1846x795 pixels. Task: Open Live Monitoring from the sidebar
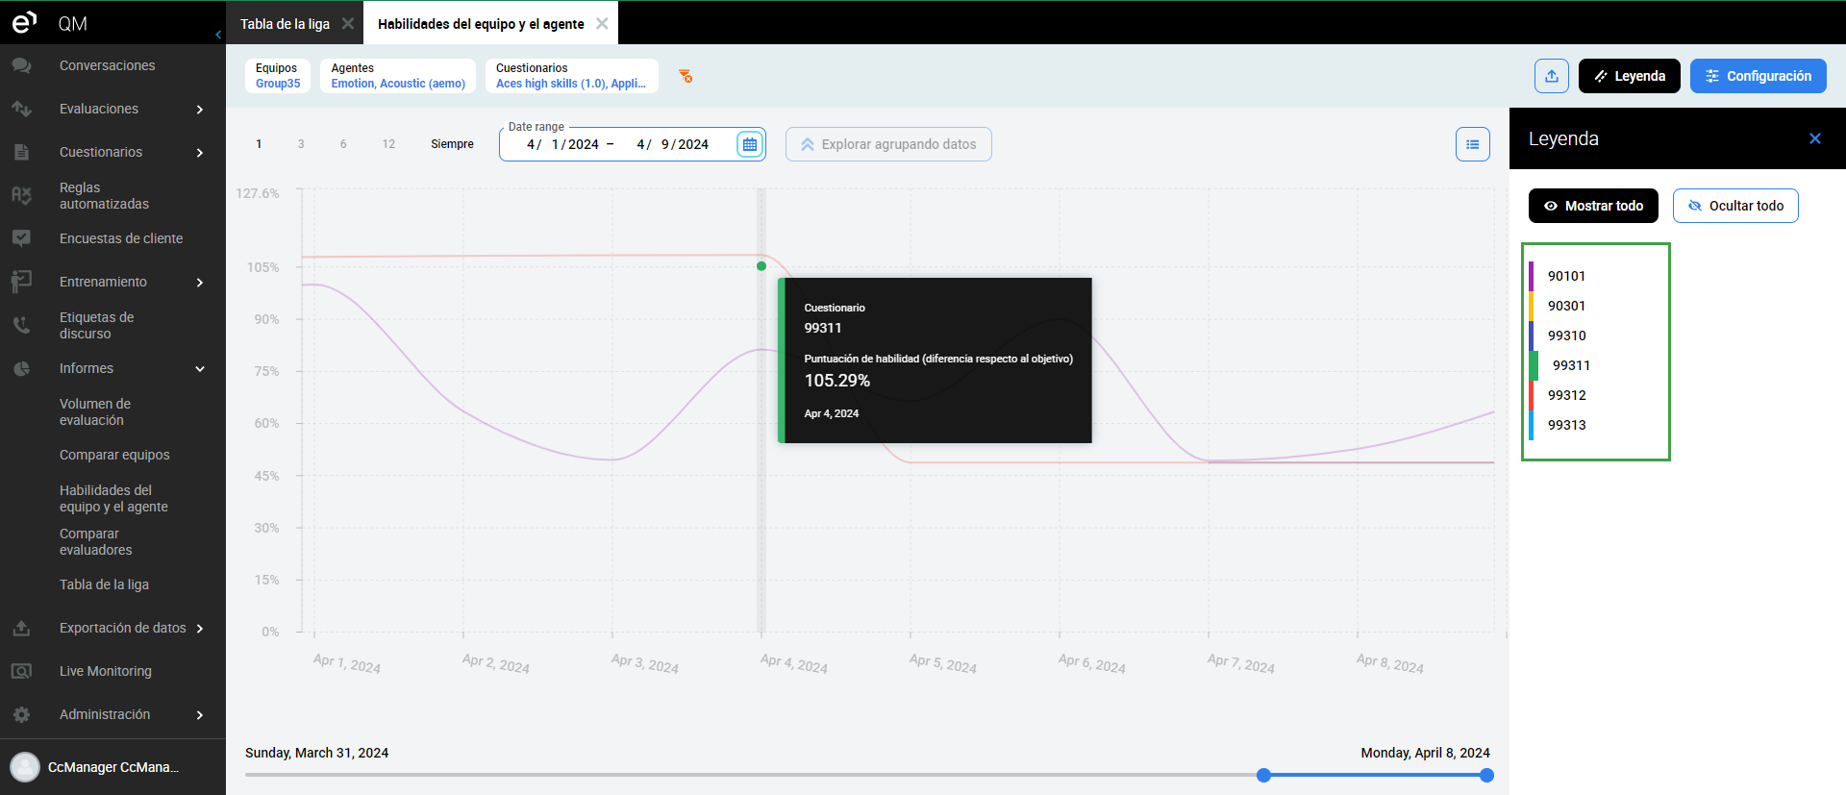[x=106, y=671]
